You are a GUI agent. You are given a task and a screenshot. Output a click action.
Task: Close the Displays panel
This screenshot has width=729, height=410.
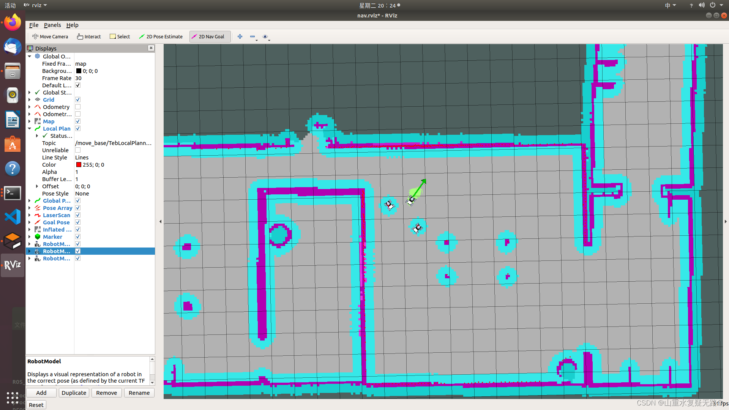(x=151, y=48)
